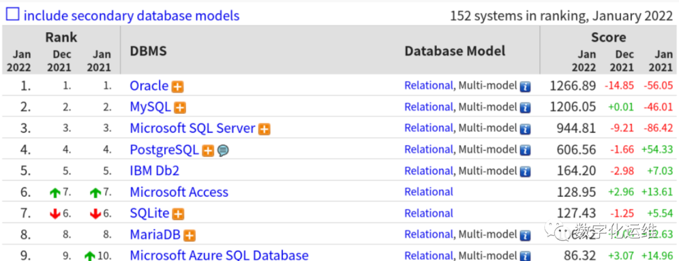
Task: Click the info icon in IBM Db2's row
Action: point(525,172)
